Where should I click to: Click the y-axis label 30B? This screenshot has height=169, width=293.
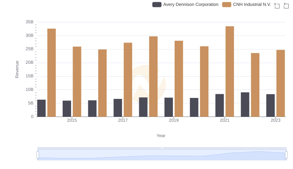click(x=30, y=36)
